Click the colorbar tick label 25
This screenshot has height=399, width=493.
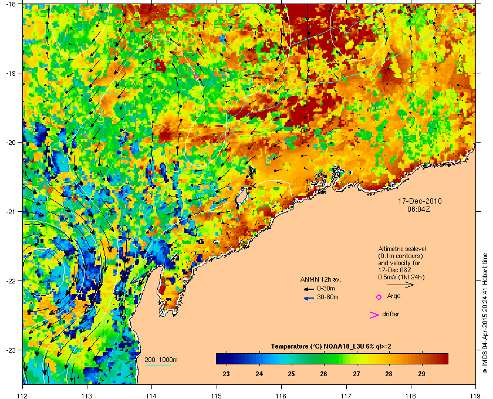(292, 374)
